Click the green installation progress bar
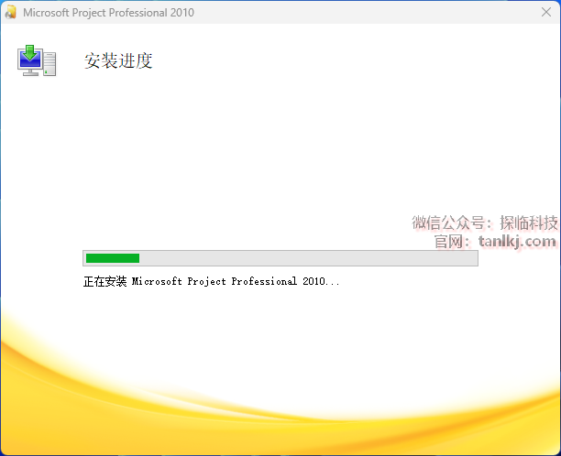The width and height of the screenshot is (561, 456). 280,258
